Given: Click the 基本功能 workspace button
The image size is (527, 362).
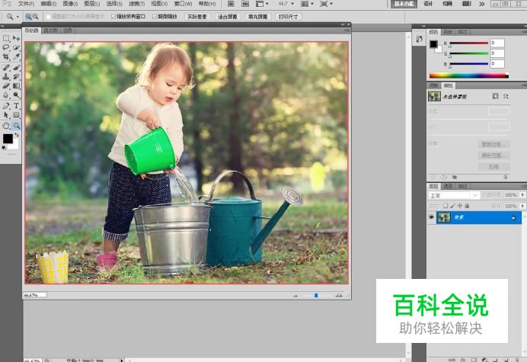Looking at the screenshot, I should [404, 4].
